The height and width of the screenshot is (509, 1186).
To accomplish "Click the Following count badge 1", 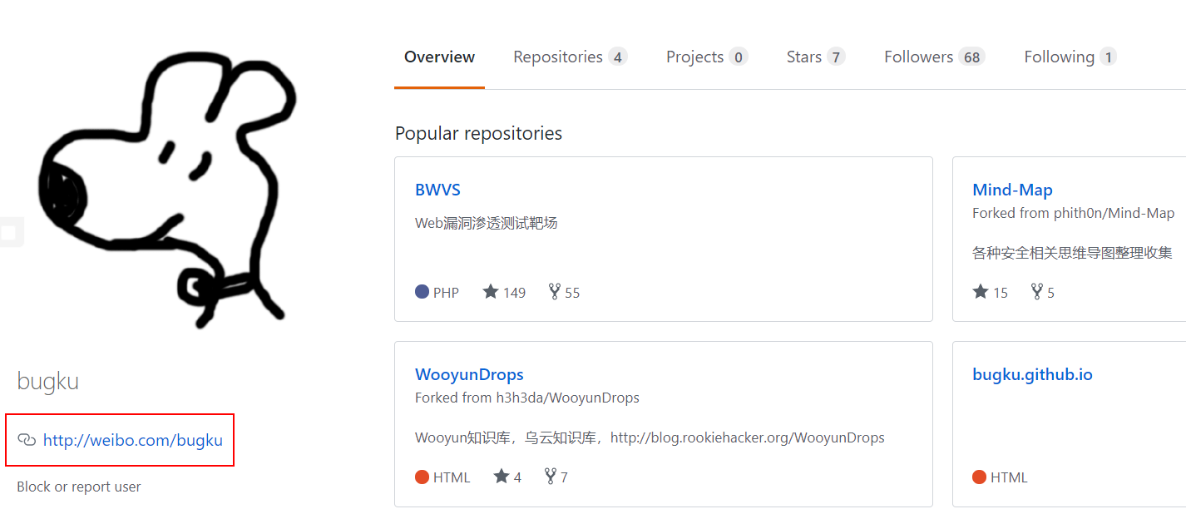I will pyautogui.click(x=1107, y=57).
